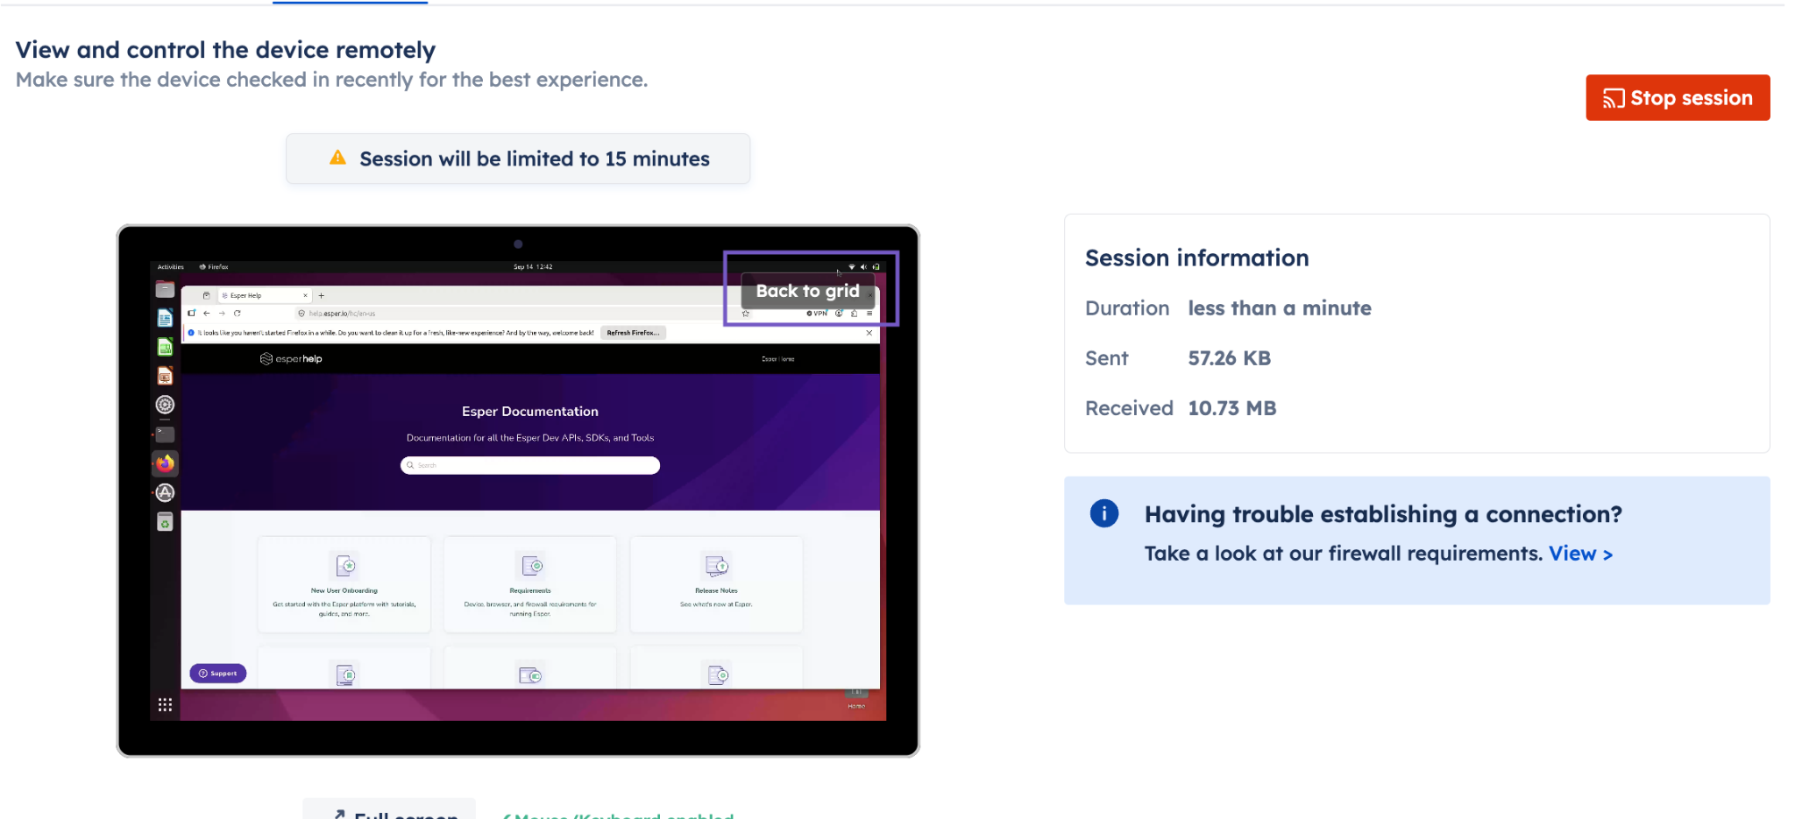Close the Esper Help tab

click(x=305, y=296)
